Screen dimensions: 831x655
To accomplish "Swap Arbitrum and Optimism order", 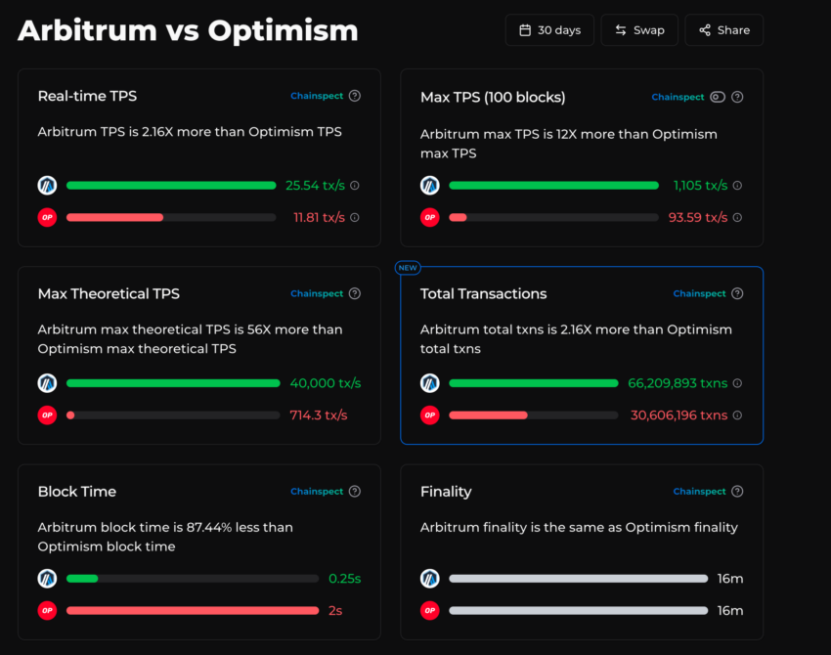I will [x=639, y=30].
